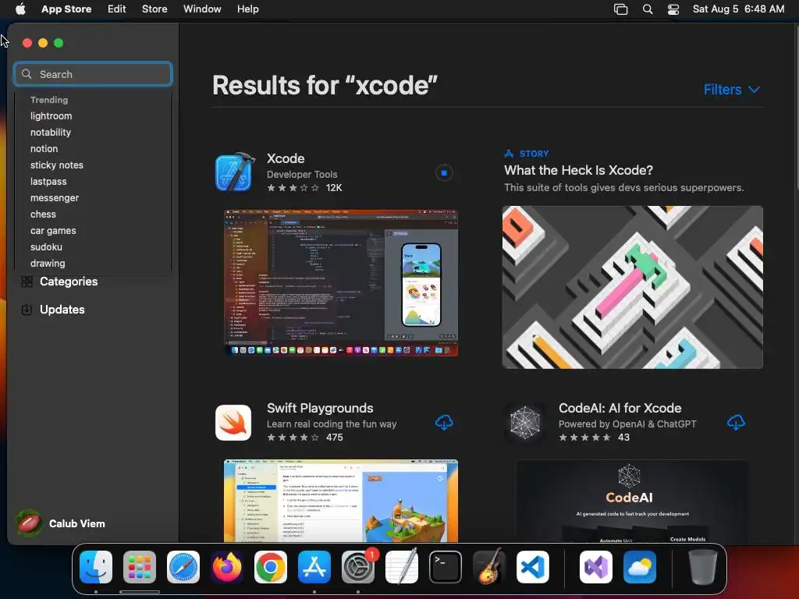This screenshot has width=799, height=599.
Task: Open Calub Viem account page
Action: pos(77,523)
